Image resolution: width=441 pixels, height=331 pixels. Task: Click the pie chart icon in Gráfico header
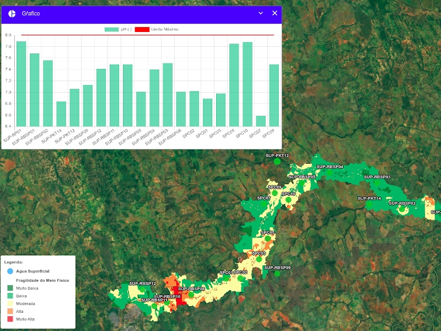(11, 13)
